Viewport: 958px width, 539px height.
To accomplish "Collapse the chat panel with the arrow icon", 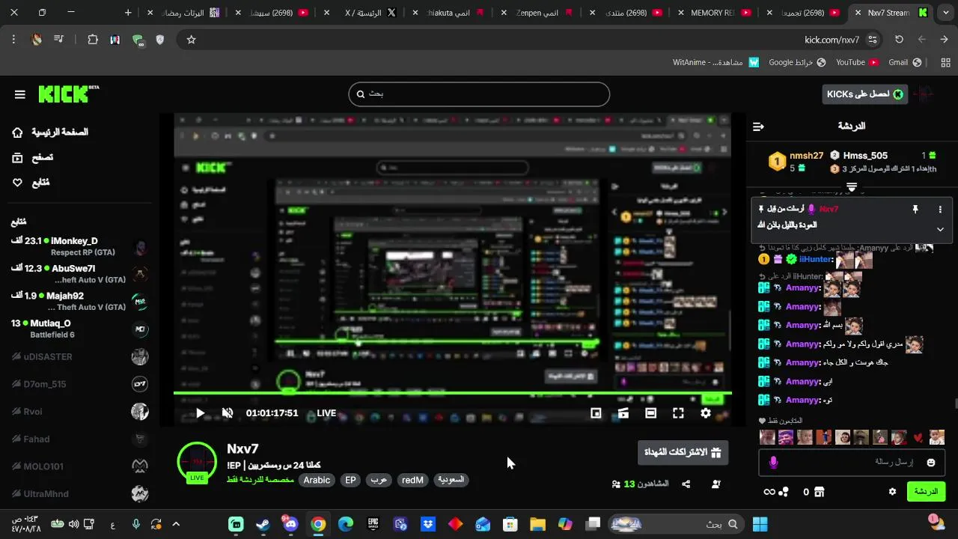I will tap(758, 127).
